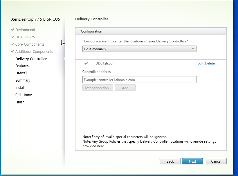Edit the DDC1.jh.com controller entry
The width and height of the screenshot is (238, 176).
click(x=200, y=63)
